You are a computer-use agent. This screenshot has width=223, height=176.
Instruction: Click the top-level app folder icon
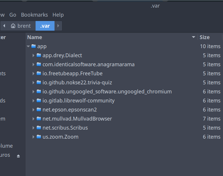click(34, 46)
